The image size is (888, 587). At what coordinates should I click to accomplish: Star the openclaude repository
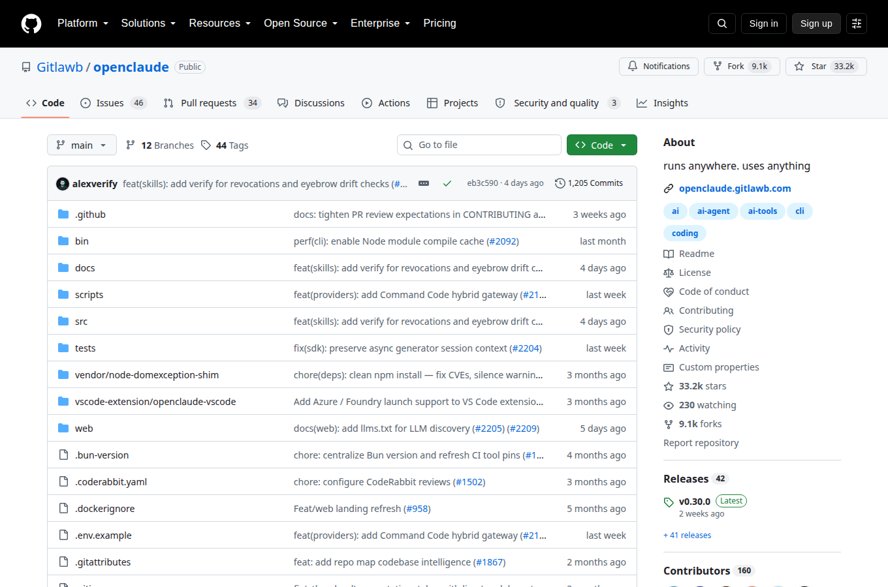(x=826, y=67)
